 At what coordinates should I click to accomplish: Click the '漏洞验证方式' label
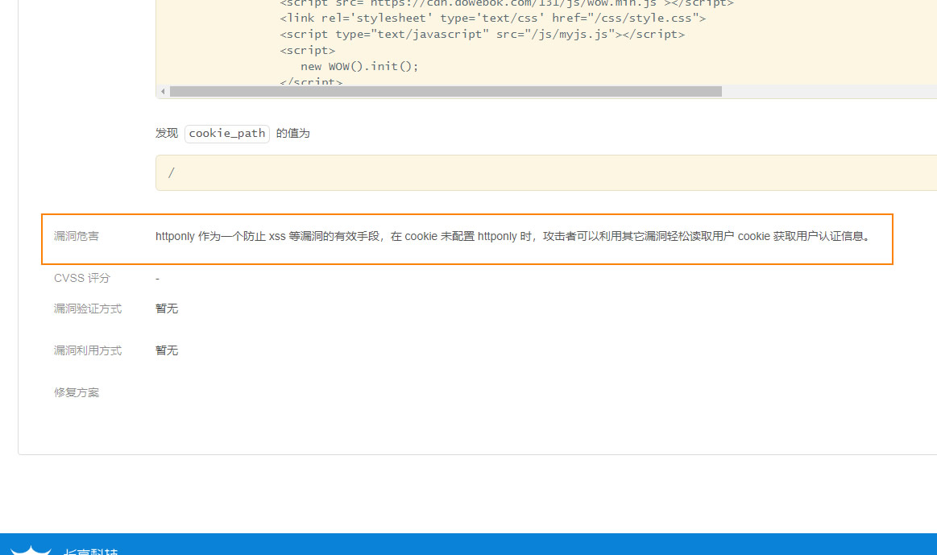click(x=88, y=309)
